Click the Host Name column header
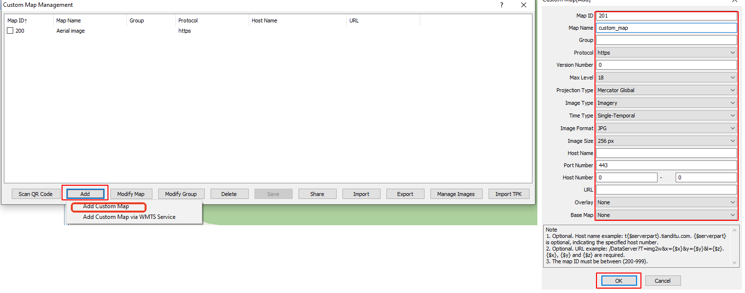This screenshot has width=745, height=293. (x=298, y=20)
